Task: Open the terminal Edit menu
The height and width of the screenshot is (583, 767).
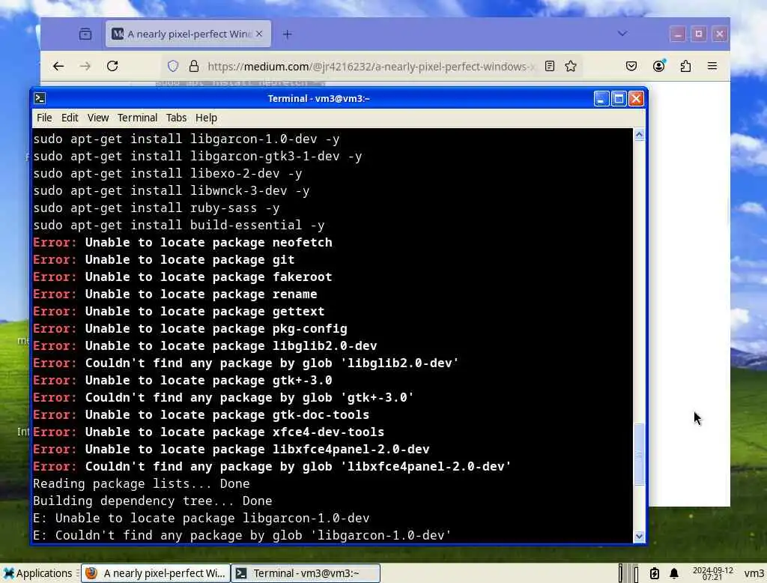Action: (x=70, y=118)
